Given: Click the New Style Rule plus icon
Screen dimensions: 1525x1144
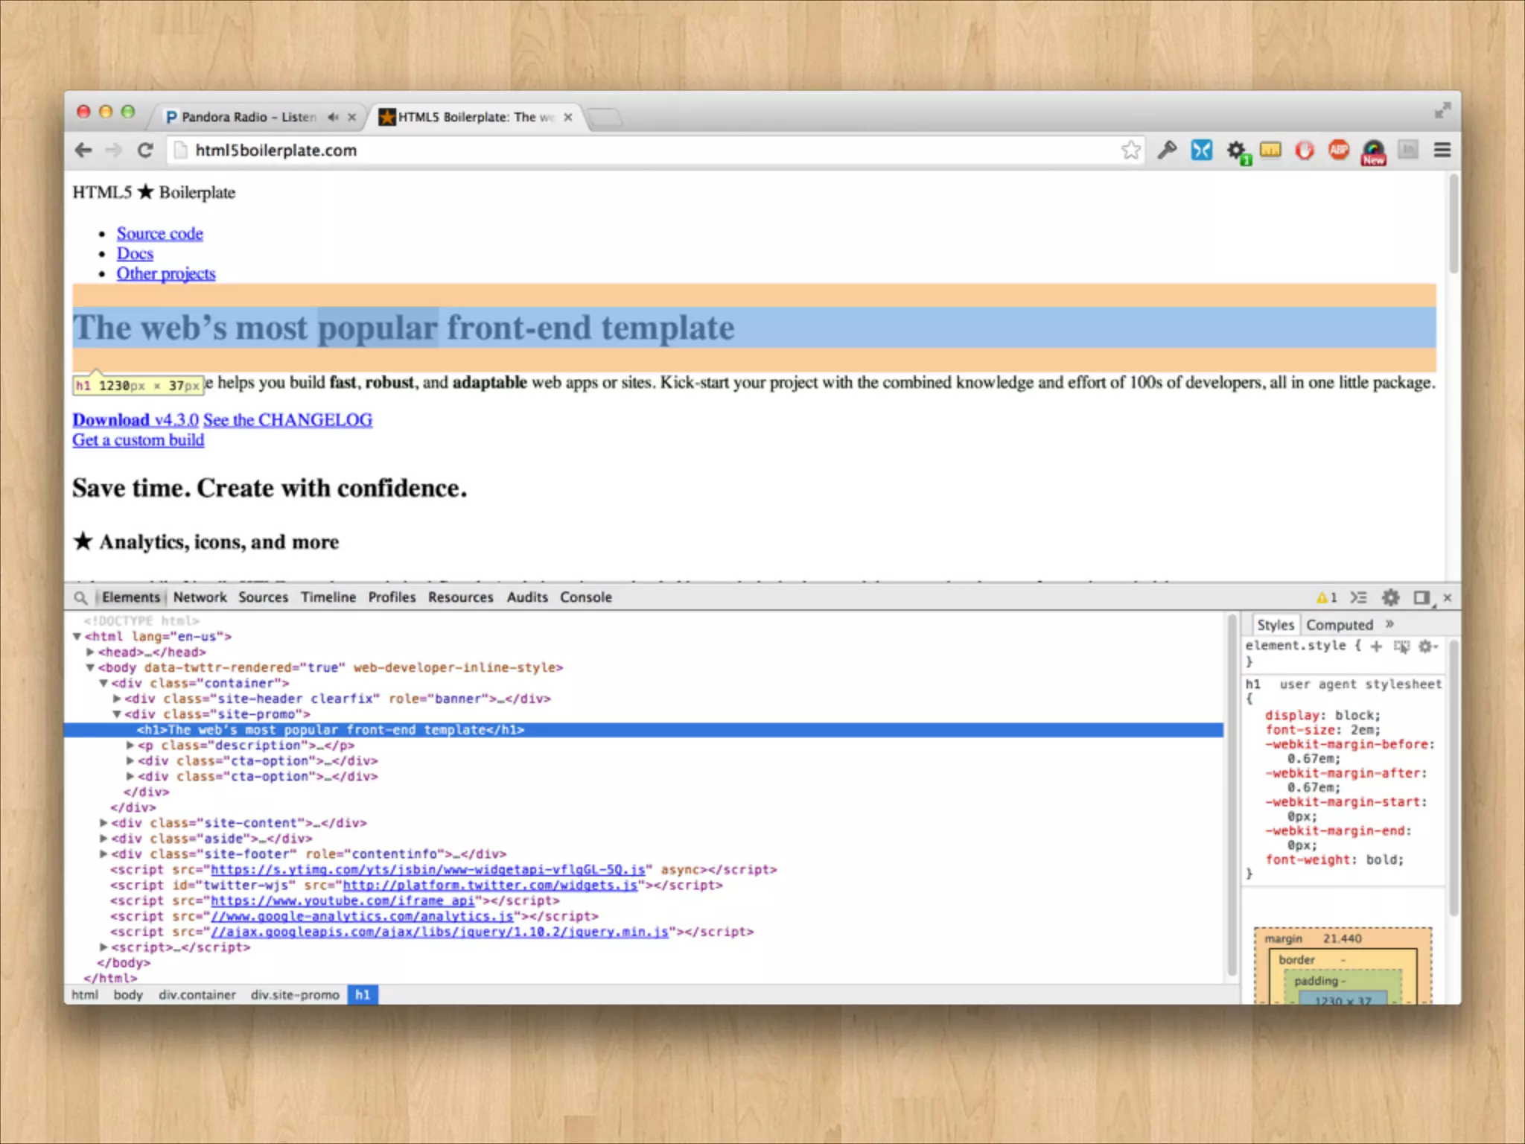Looking at the screenshot, I should pyautogui.click(x=1376, y=646).
